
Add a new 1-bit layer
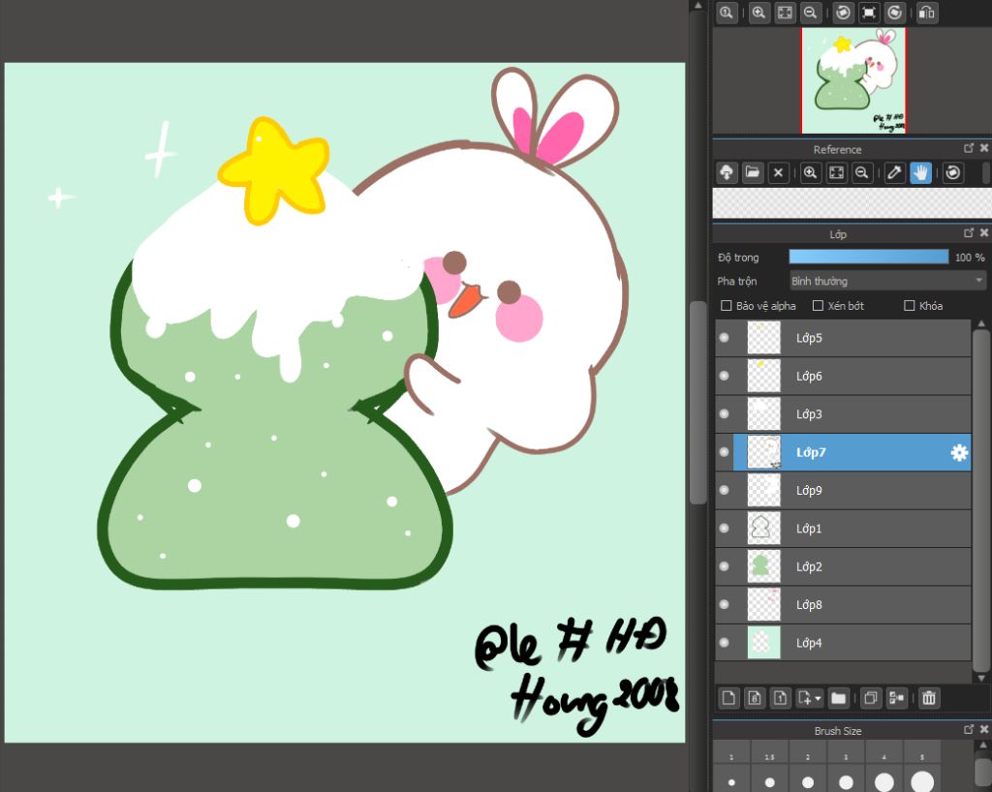(781, 698)
